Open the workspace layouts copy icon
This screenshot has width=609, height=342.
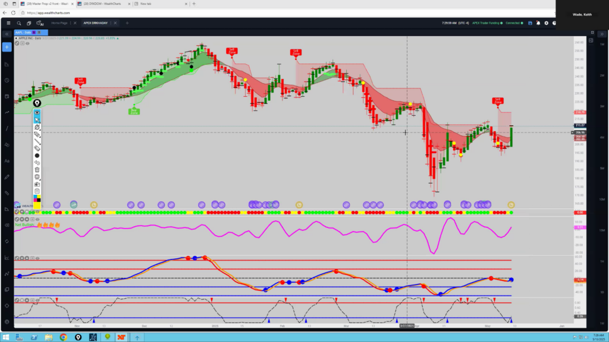click(x=29, y=23)
